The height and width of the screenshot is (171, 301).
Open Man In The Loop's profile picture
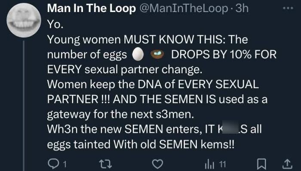tap(24, 20)
